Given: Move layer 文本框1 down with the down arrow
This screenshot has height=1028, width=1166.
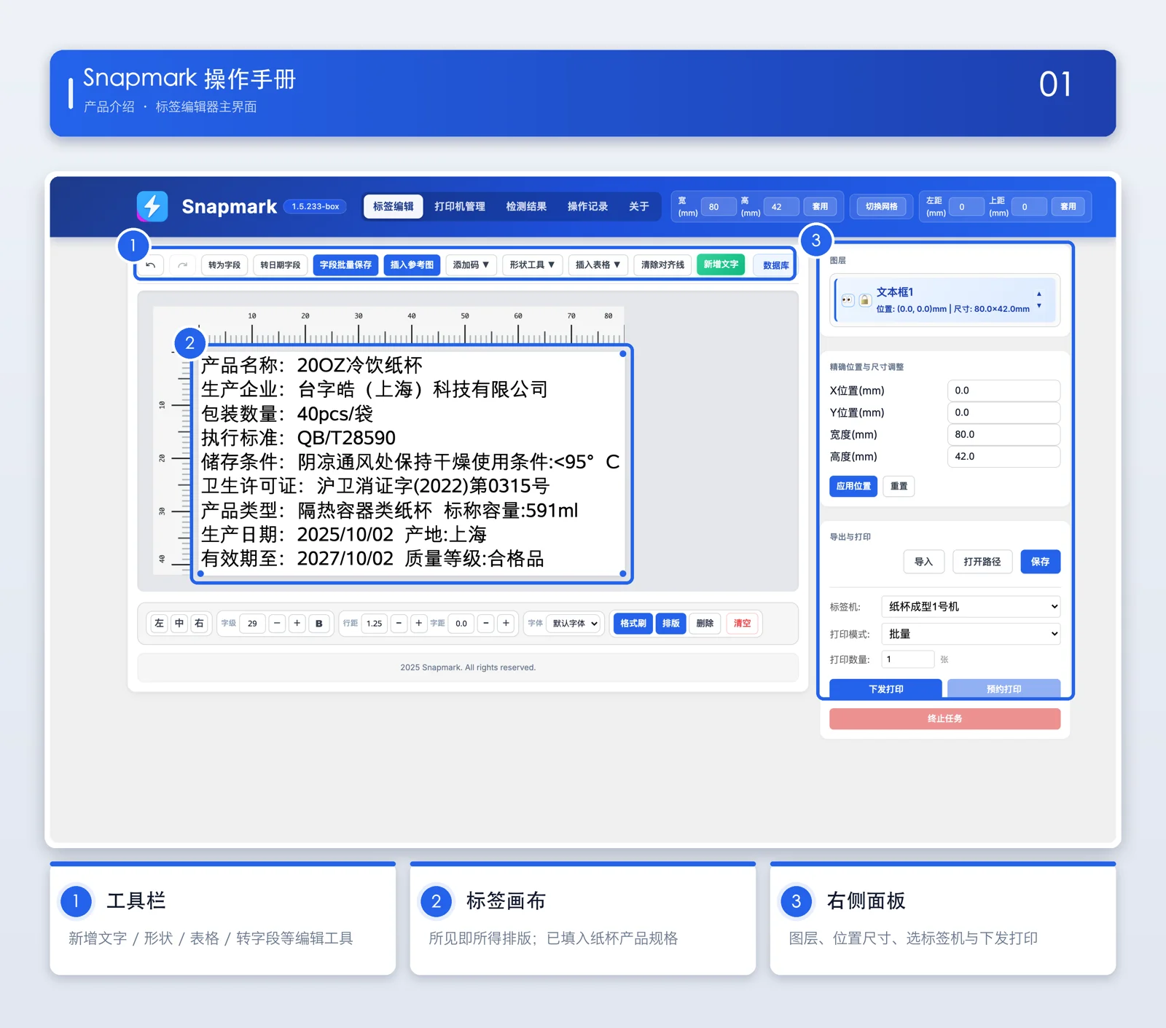Looking at the screenshot, I should click(1039, 306).
